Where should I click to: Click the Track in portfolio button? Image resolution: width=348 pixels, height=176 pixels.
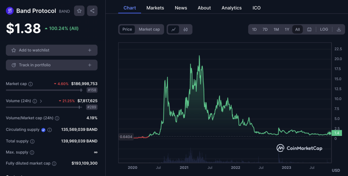click(52, 65)
